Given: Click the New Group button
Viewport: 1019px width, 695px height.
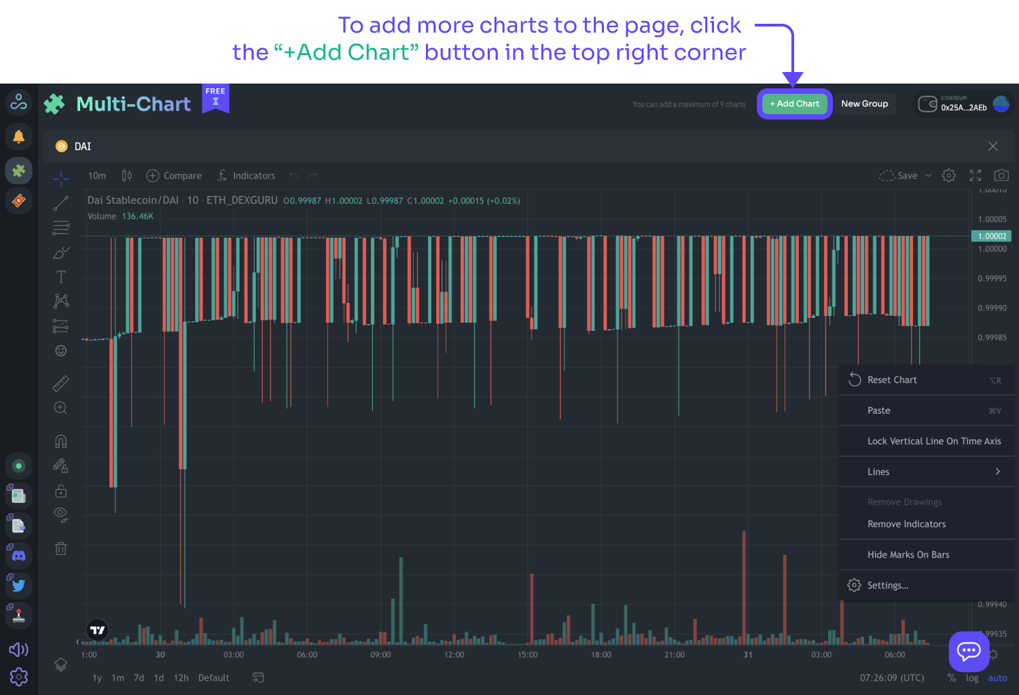Looking at the screenshot, I should (864, 104).
